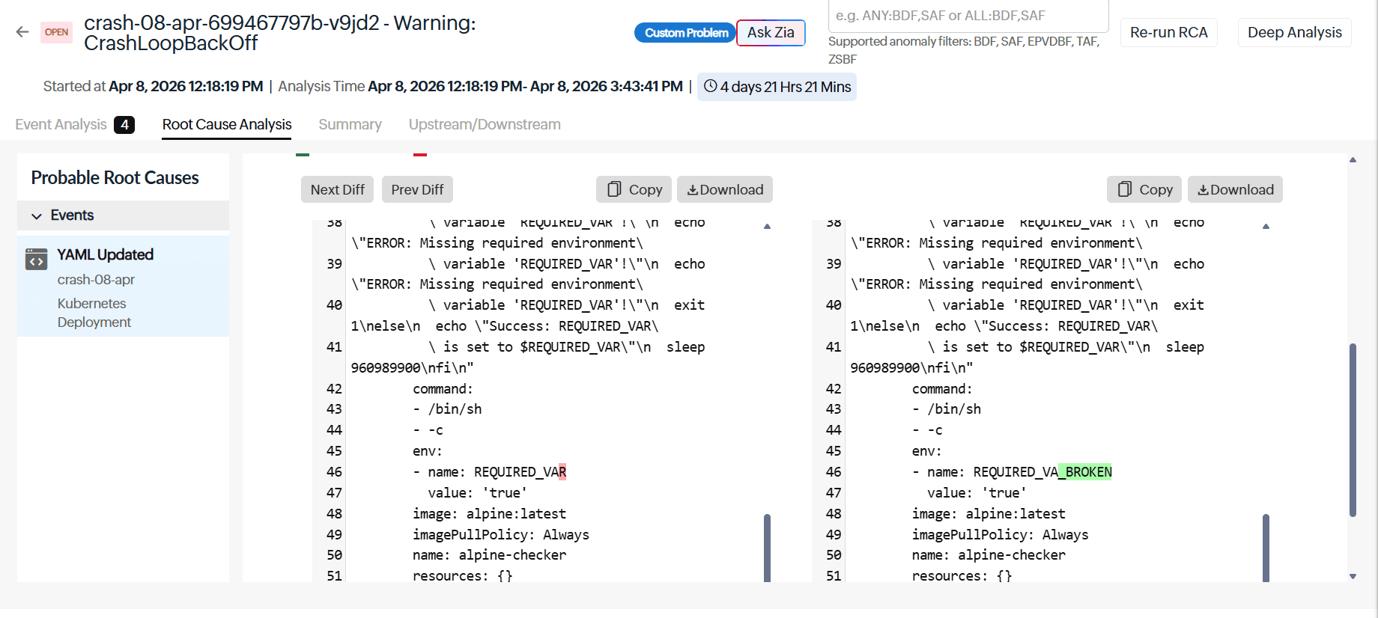
Task: Click '- /bin/sh' line in right pane
Action: [x=947, y=409]
